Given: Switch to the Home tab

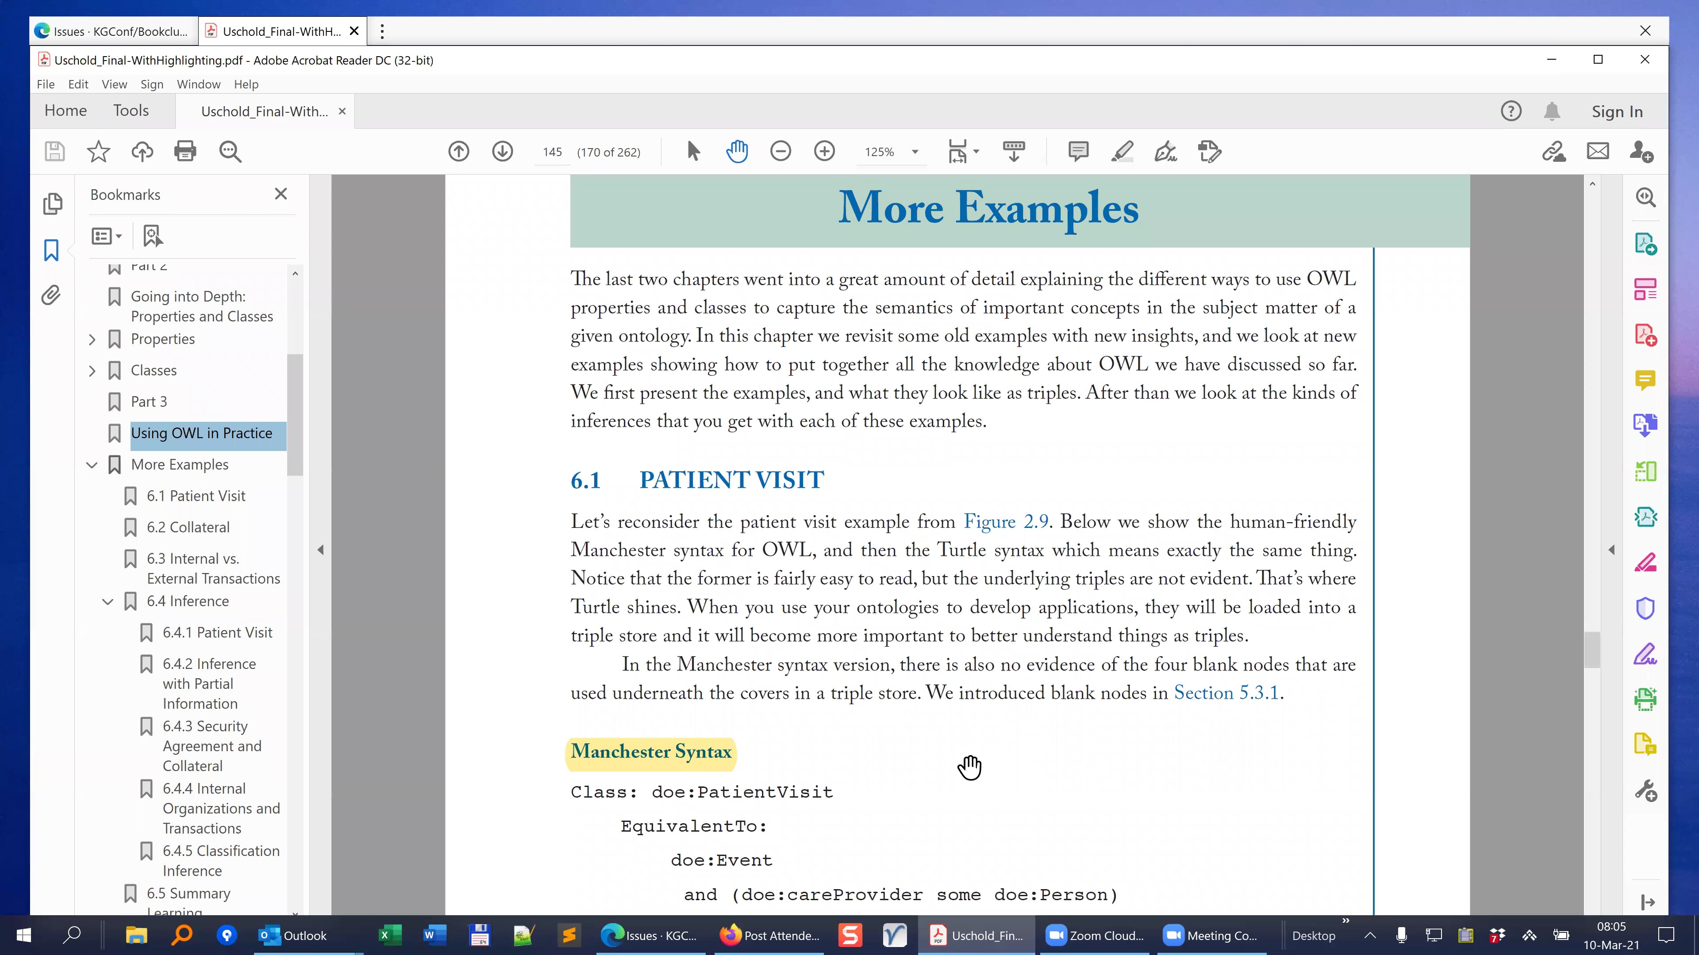Looking at the screenshot, I should (65, 110).
